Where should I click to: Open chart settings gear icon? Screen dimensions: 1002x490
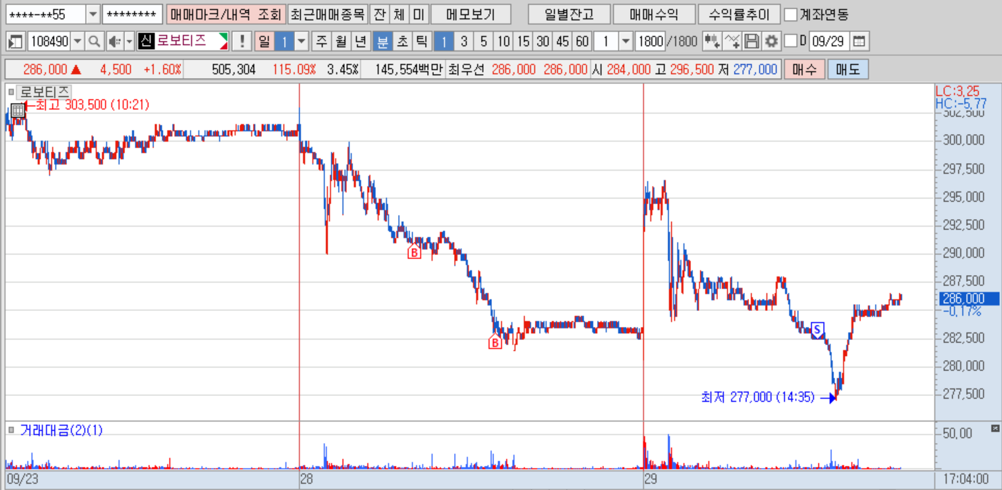point(771,41)
